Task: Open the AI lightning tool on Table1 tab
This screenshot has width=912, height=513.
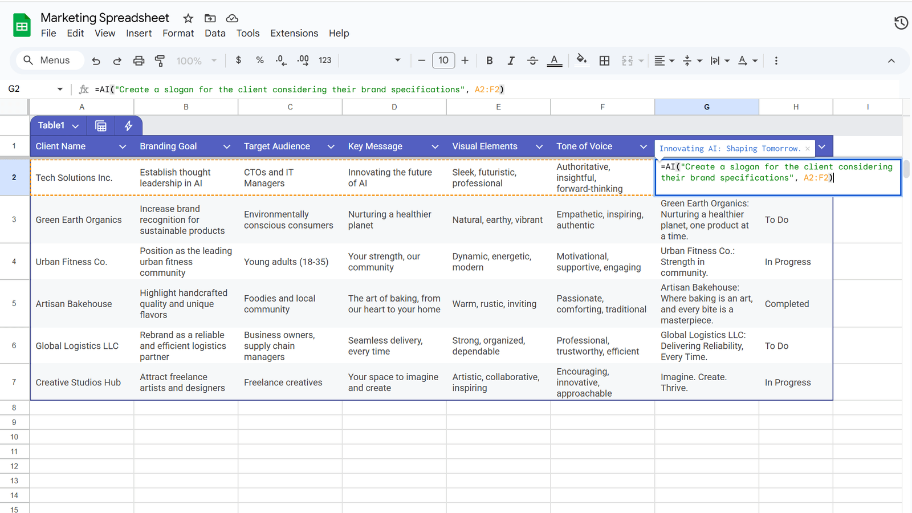Action: point(128,125)
